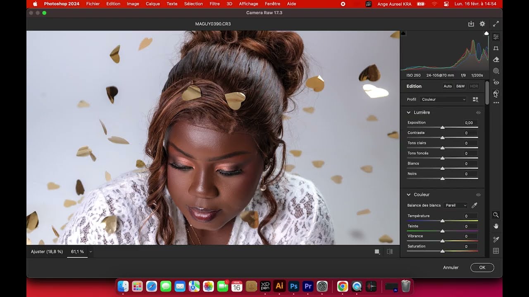Collapse the Lumière section
The image size is (529, 297).
coord(409,112)
